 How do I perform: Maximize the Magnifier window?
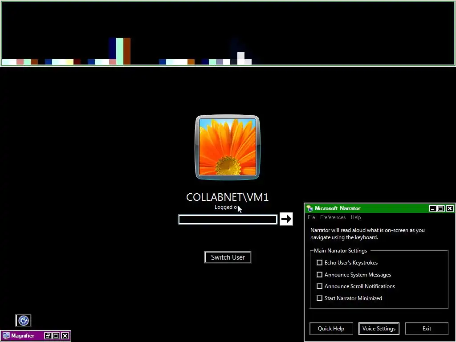click(x=56, y=336)
